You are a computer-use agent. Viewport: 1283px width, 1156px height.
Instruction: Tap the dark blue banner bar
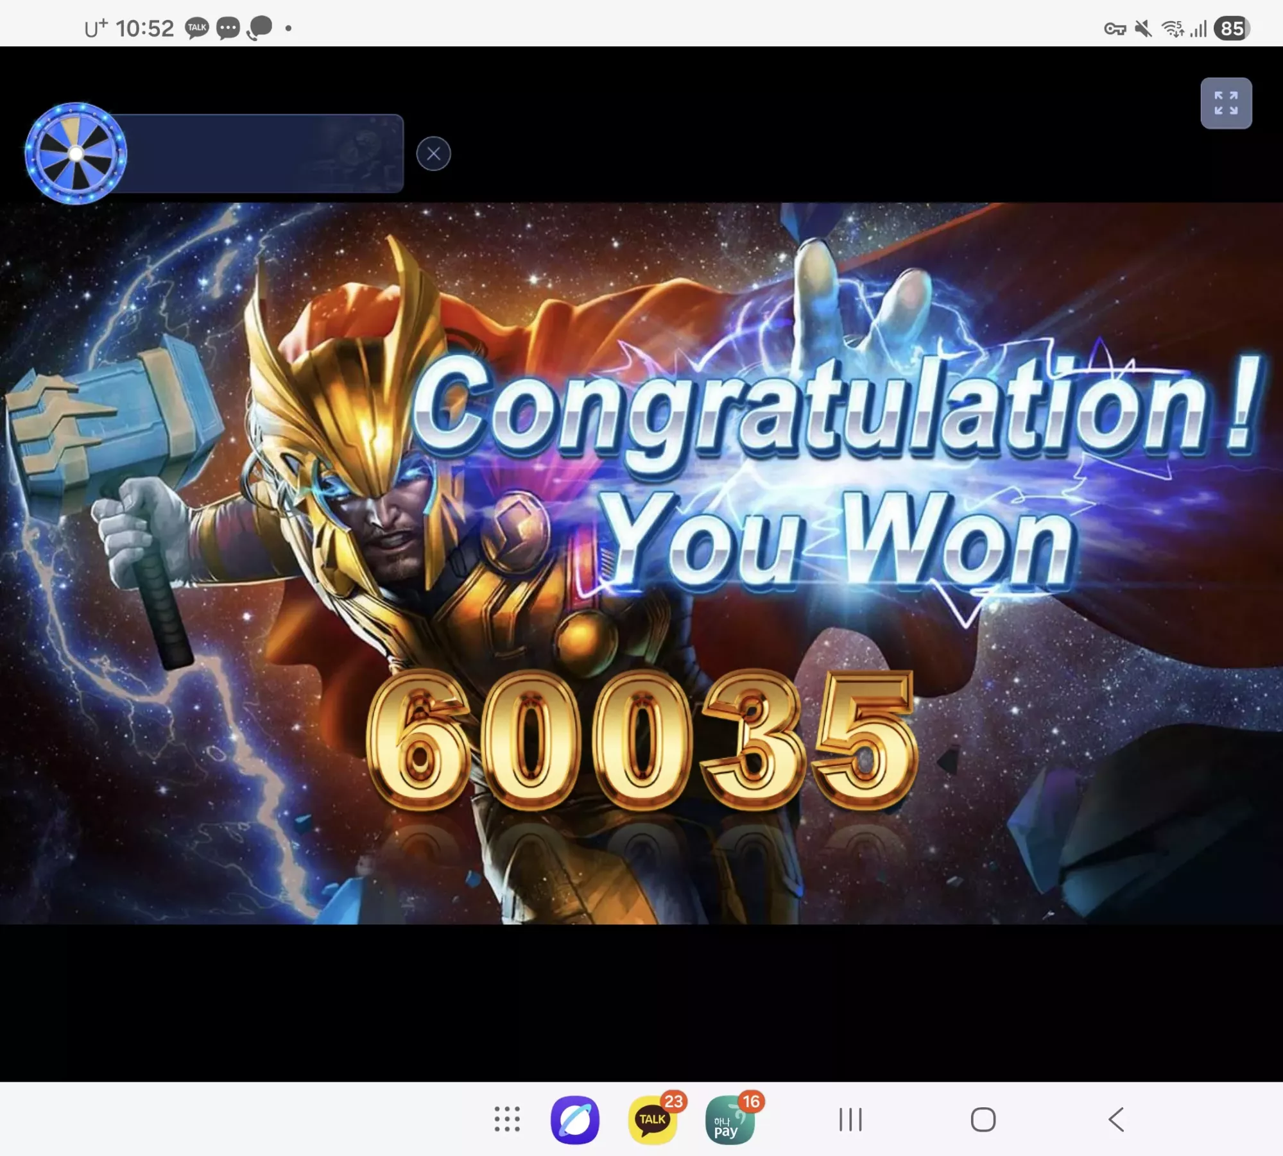263,153
